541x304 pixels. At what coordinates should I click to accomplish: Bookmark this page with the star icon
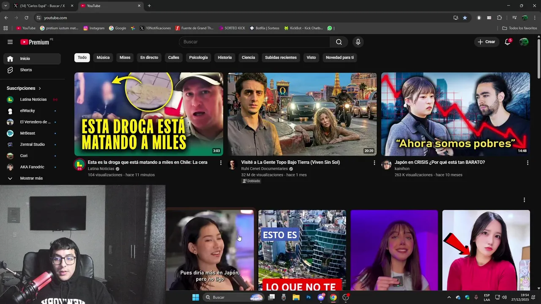coord(465,18)
